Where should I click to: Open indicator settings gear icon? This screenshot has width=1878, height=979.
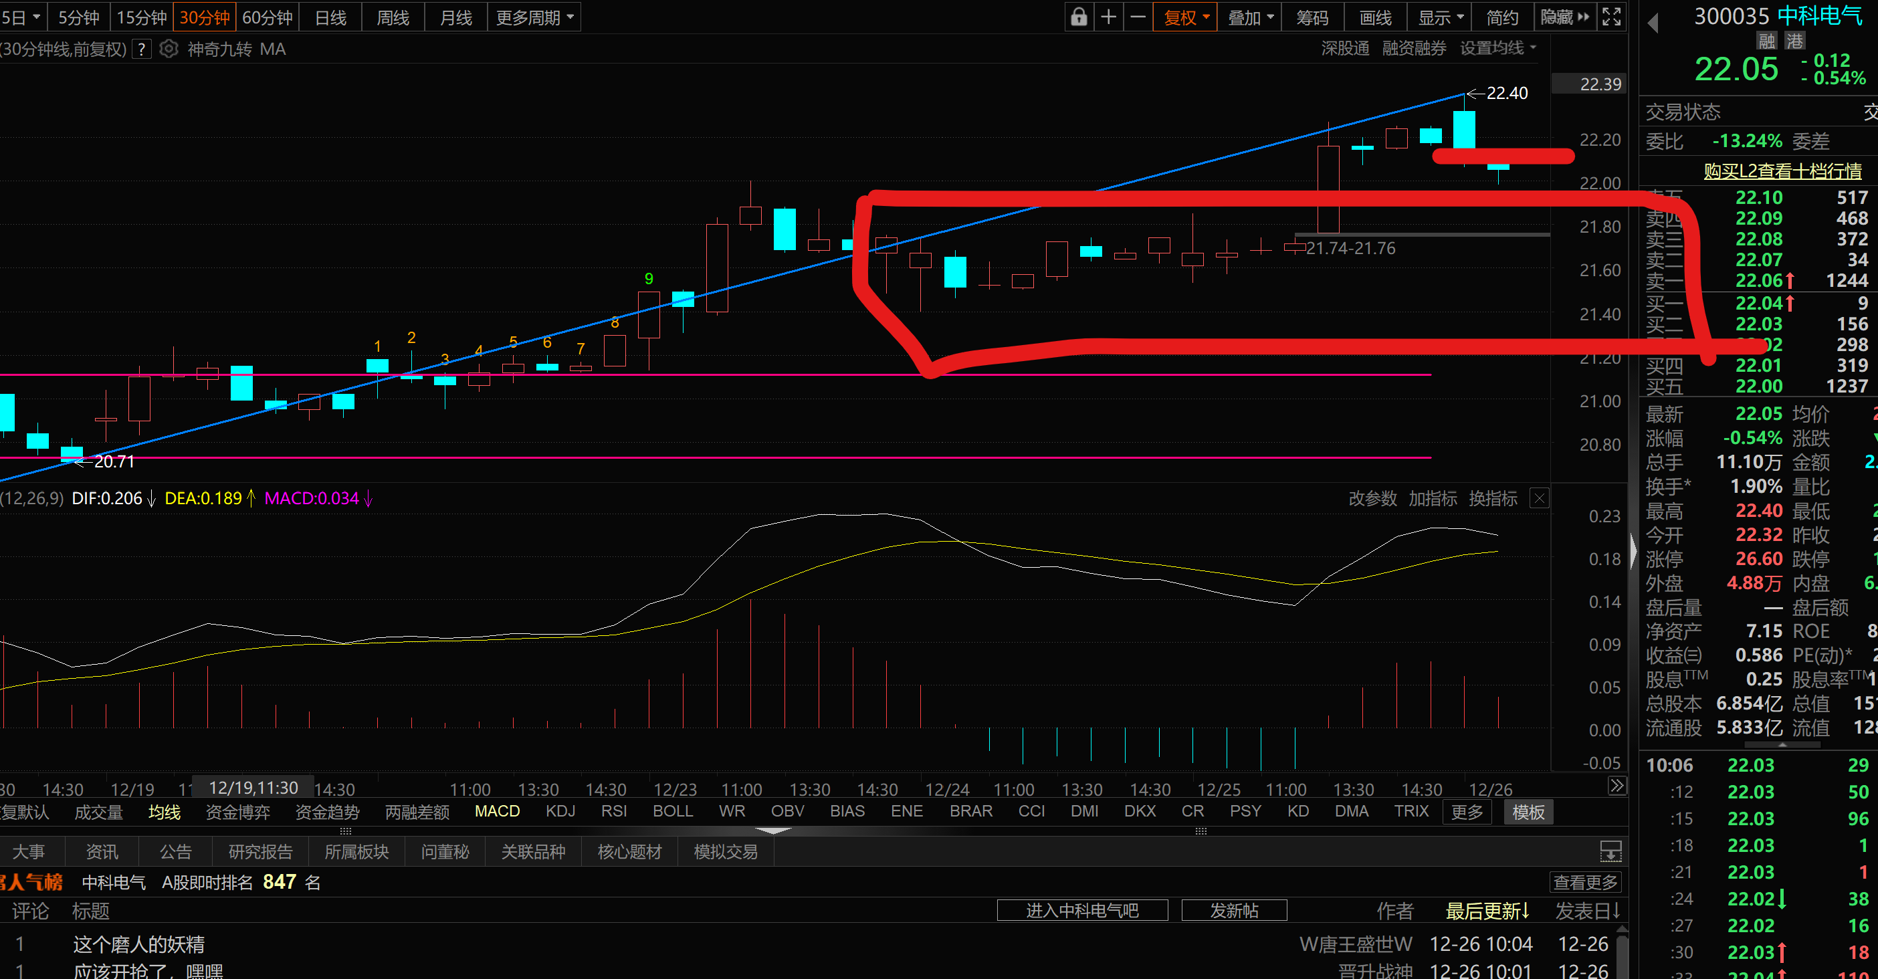(x=169, y=49)
